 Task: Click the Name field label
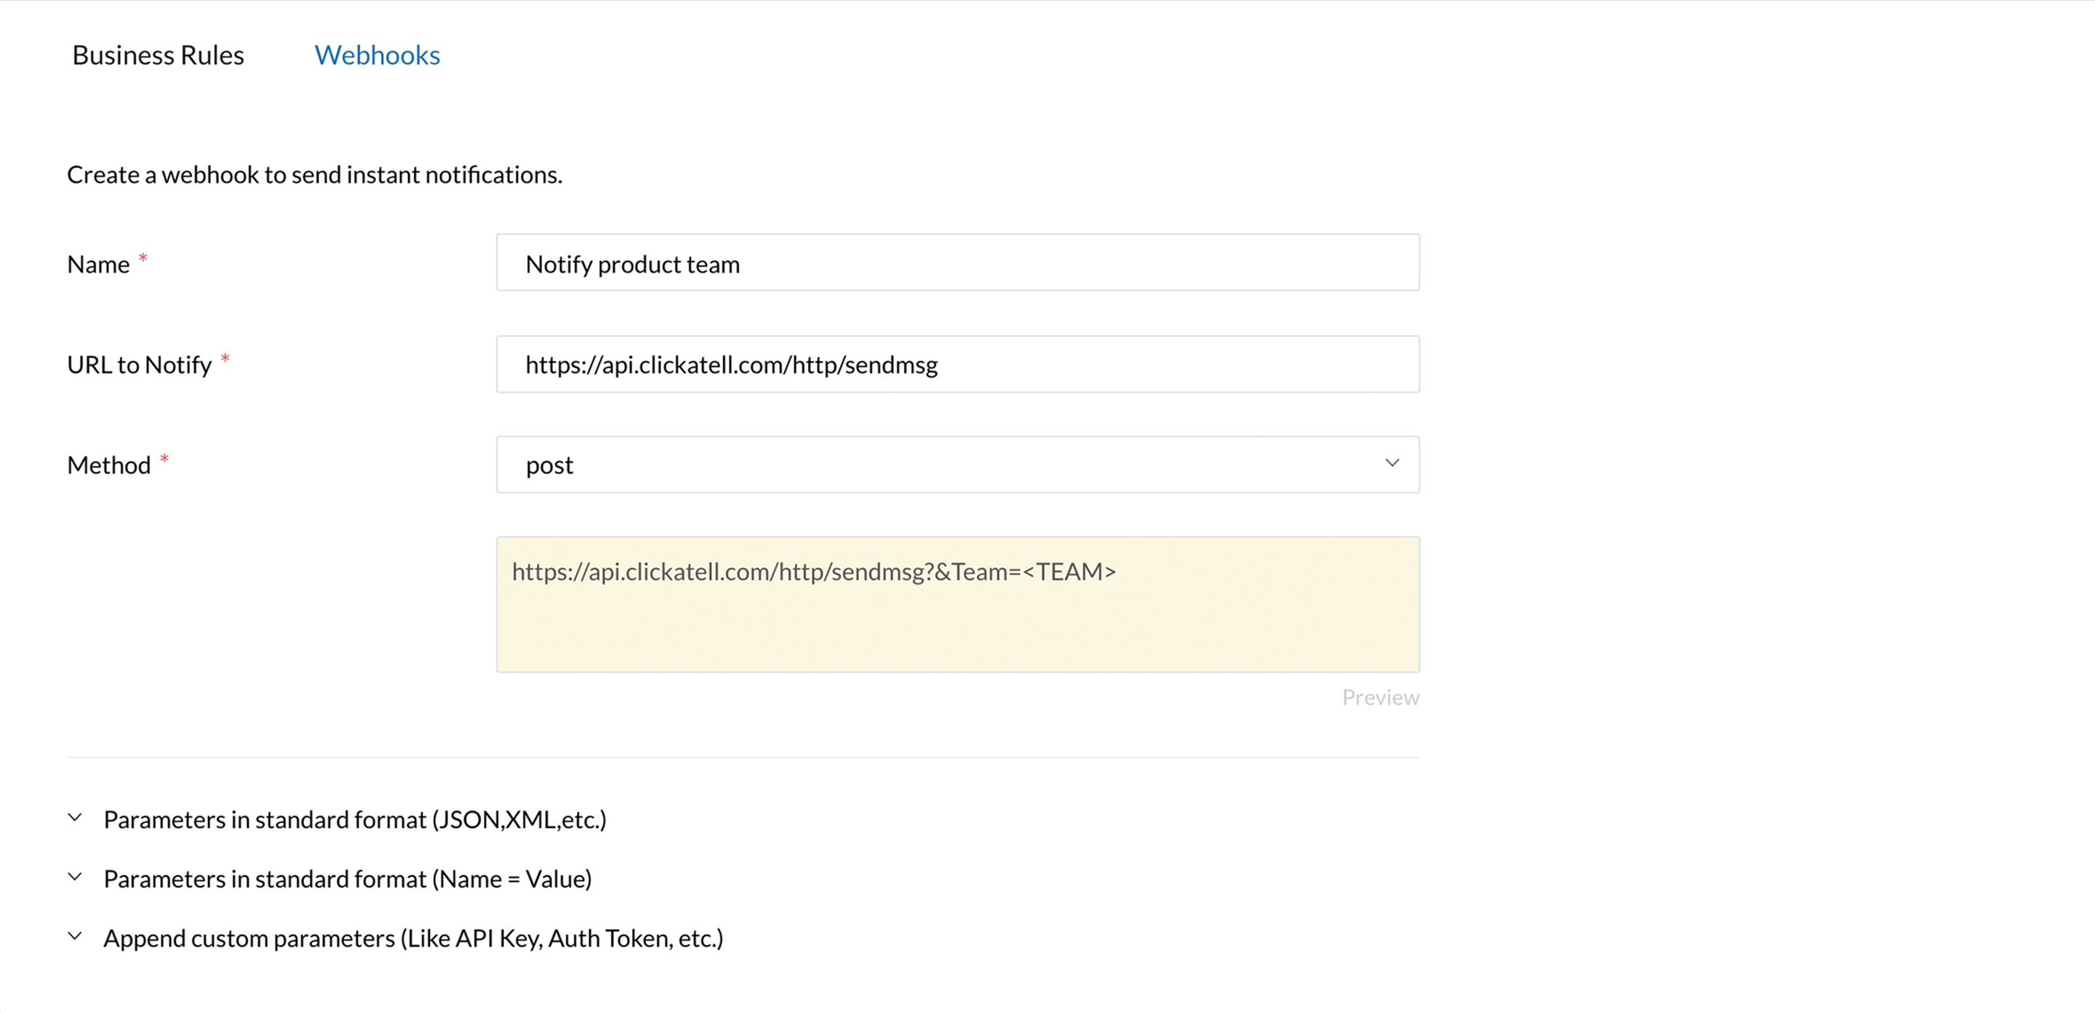click(x=98, y=264)
